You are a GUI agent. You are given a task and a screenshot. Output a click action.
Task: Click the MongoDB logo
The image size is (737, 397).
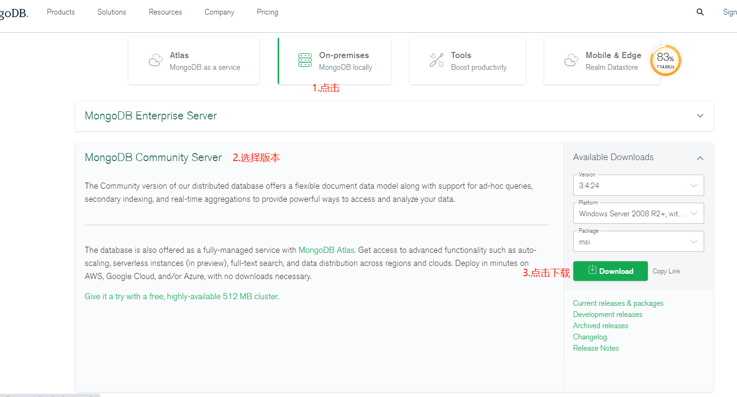(x=14, y=13)
